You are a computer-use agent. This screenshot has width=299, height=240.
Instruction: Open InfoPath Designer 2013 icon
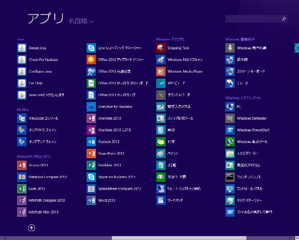22,200
